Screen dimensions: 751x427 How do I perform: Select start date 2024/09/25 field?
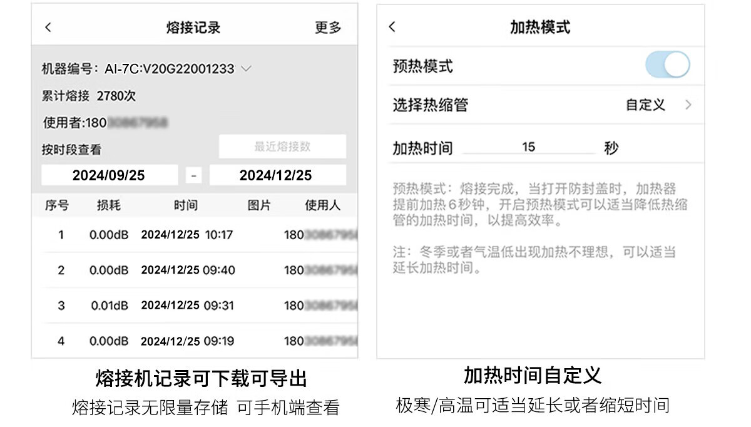(x=109, y=175)
